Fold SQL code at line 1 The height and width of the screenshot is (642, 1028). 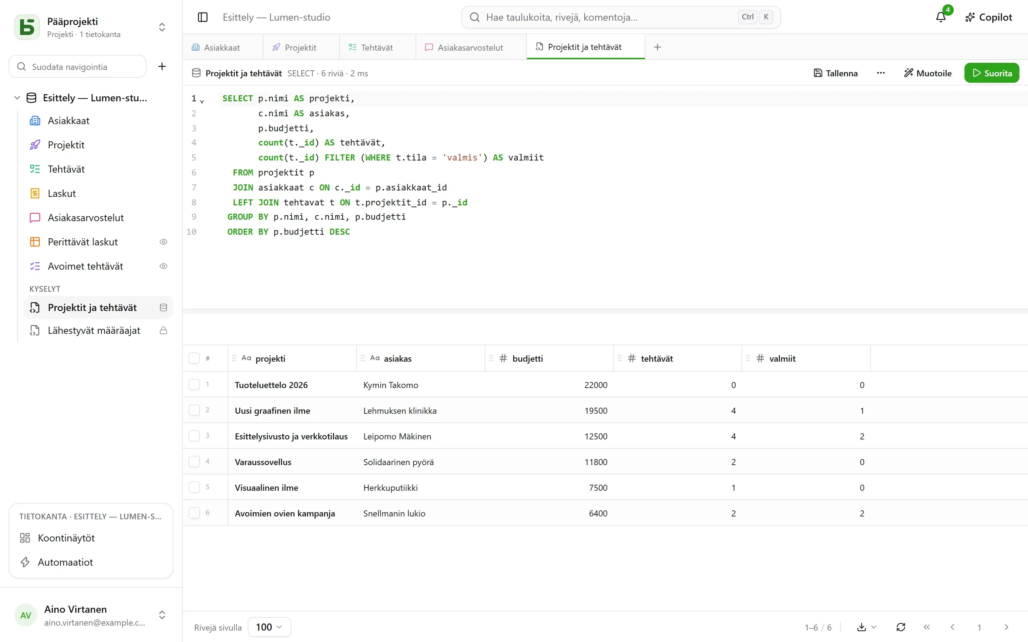202,101
